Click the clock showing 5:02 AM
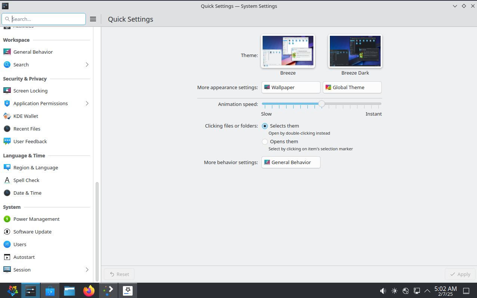477x298 pixels. point(446,289)
